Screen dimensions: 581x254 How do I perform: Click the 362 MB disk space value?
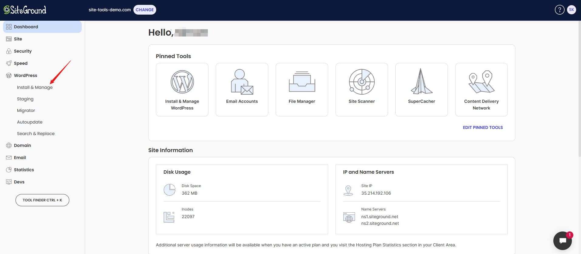coord(189,193)
